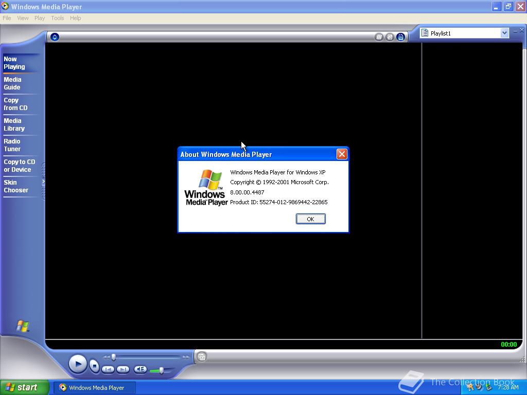Image resolution: width=527 pixels, height=395 pixels.
Task: Show the graphic equalizer settings pane
Action: [390, 37]
